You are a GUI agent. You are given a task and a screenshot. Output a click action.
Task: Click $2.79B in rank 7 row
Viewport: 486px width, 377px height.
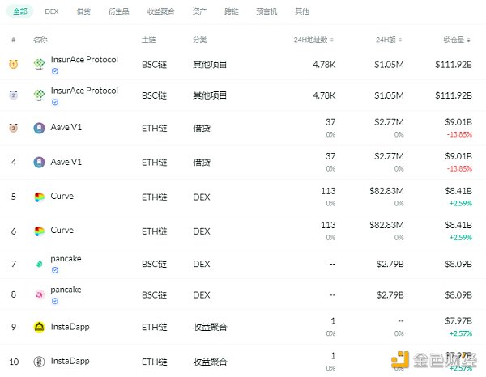point(390,264)
